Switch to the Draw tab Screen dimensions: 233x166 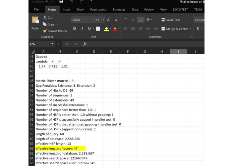click(80, 9)
